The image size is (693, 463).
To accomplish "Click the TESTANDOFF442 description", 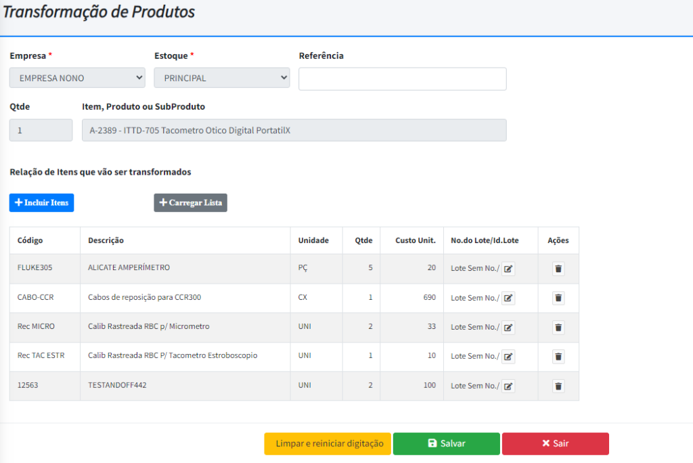I will pyautogui.click(x=117, y=385).
